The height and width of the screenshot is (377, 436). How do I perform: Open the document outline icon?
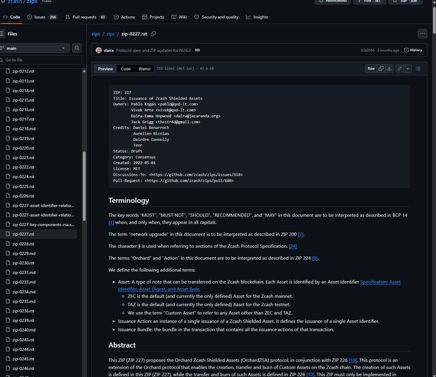tap(418, 68)
